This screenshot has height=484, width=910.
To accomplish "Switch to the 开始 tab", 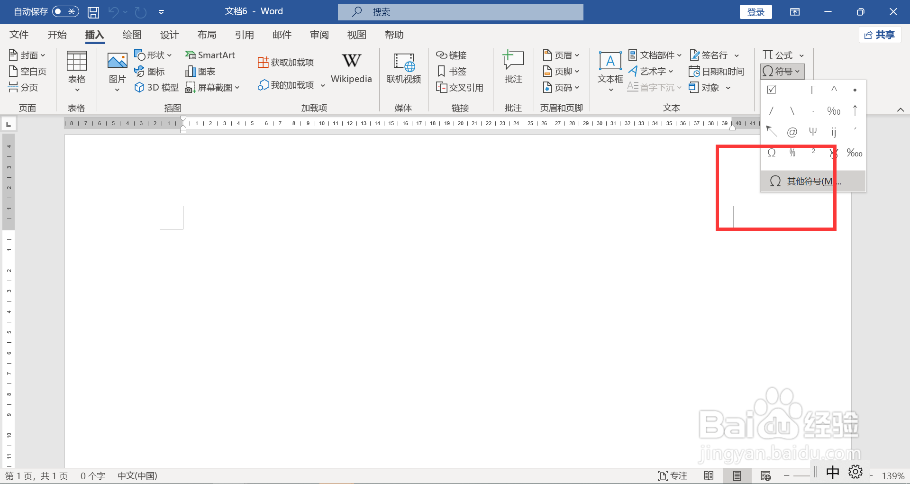I will (x=57, y=35).
